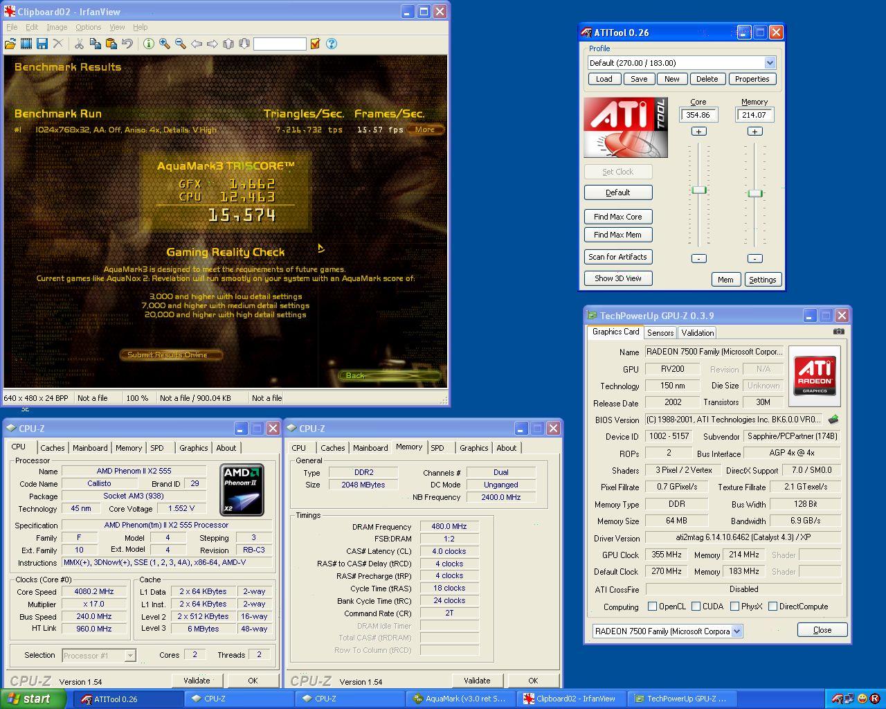
Task: Click the Next file right arrow icon
Action: point(213,44)
